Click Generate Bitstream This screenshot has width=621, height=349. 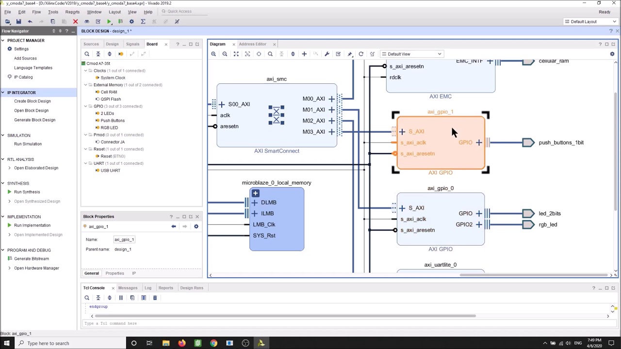(31, 259)
